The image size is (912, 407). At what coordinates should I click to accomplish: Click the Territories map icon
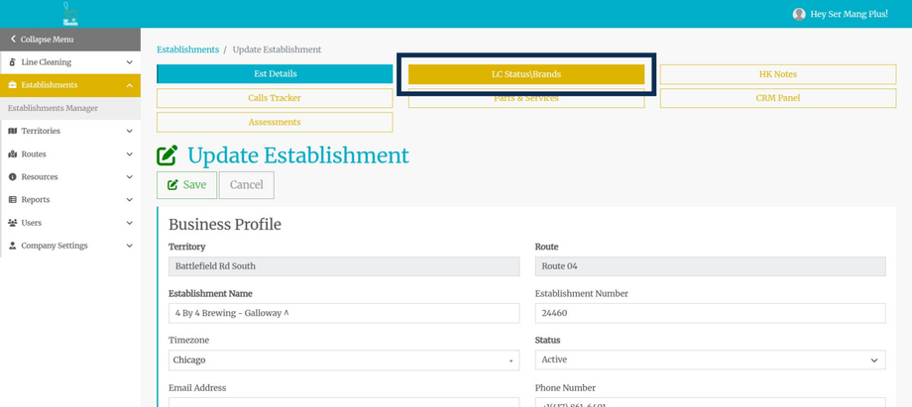point(12,131)
